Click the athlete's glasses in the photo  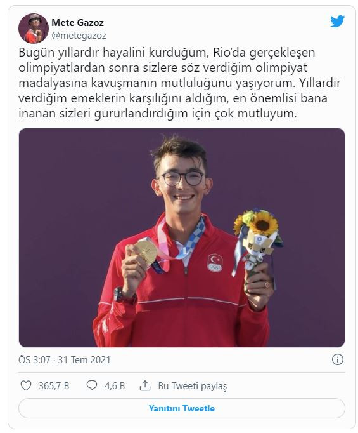point(182,178)
